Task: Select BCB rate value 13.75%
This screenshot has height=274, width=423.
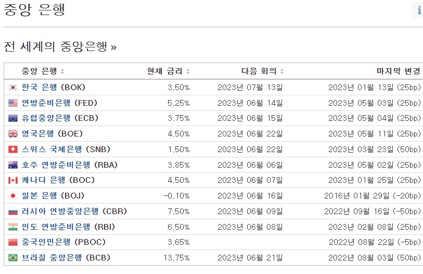Action: click(177, 258)
